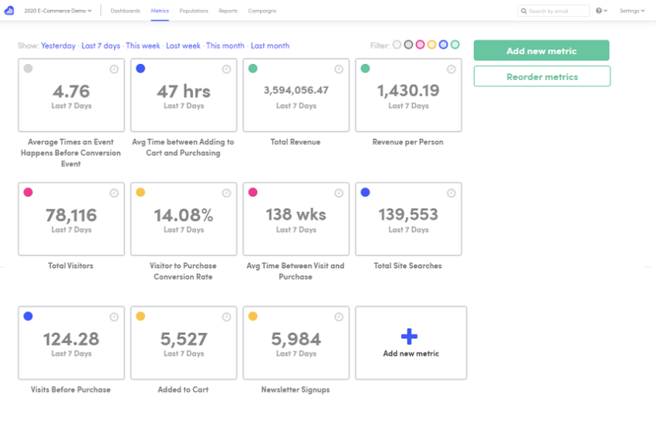Click the clock icon on Total Site Searches card
656x441 pixels.
pyautogui.click(x=451, y=193)
